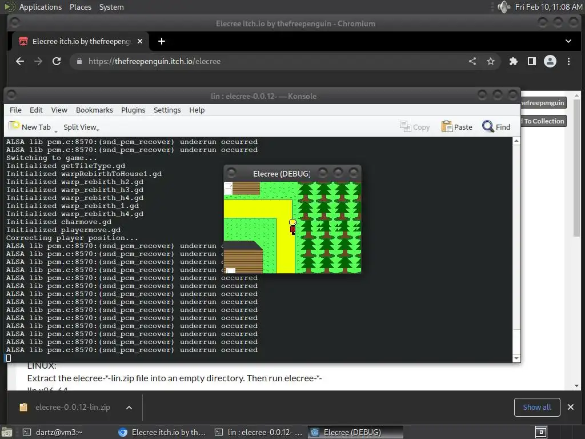Viewport: 585px width, 439px height.
Task: Click "Correcting player position..." terminal line
Action: [72, 238]
